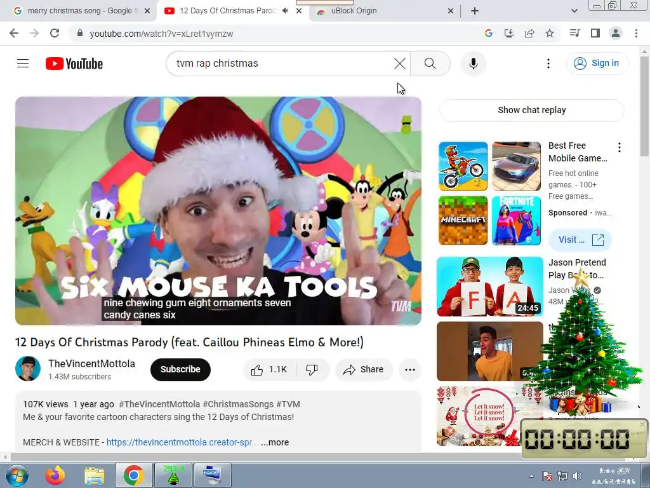
Task: Open File Explorer from the taskbar
Action: tap(94, 475)
